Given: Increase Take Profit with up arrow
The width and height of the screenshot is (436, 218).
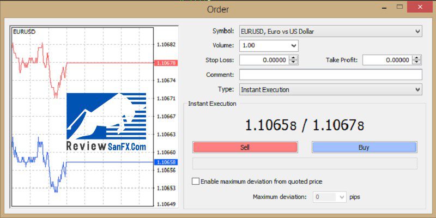Looking at the screenshot, I should [417, 58].
